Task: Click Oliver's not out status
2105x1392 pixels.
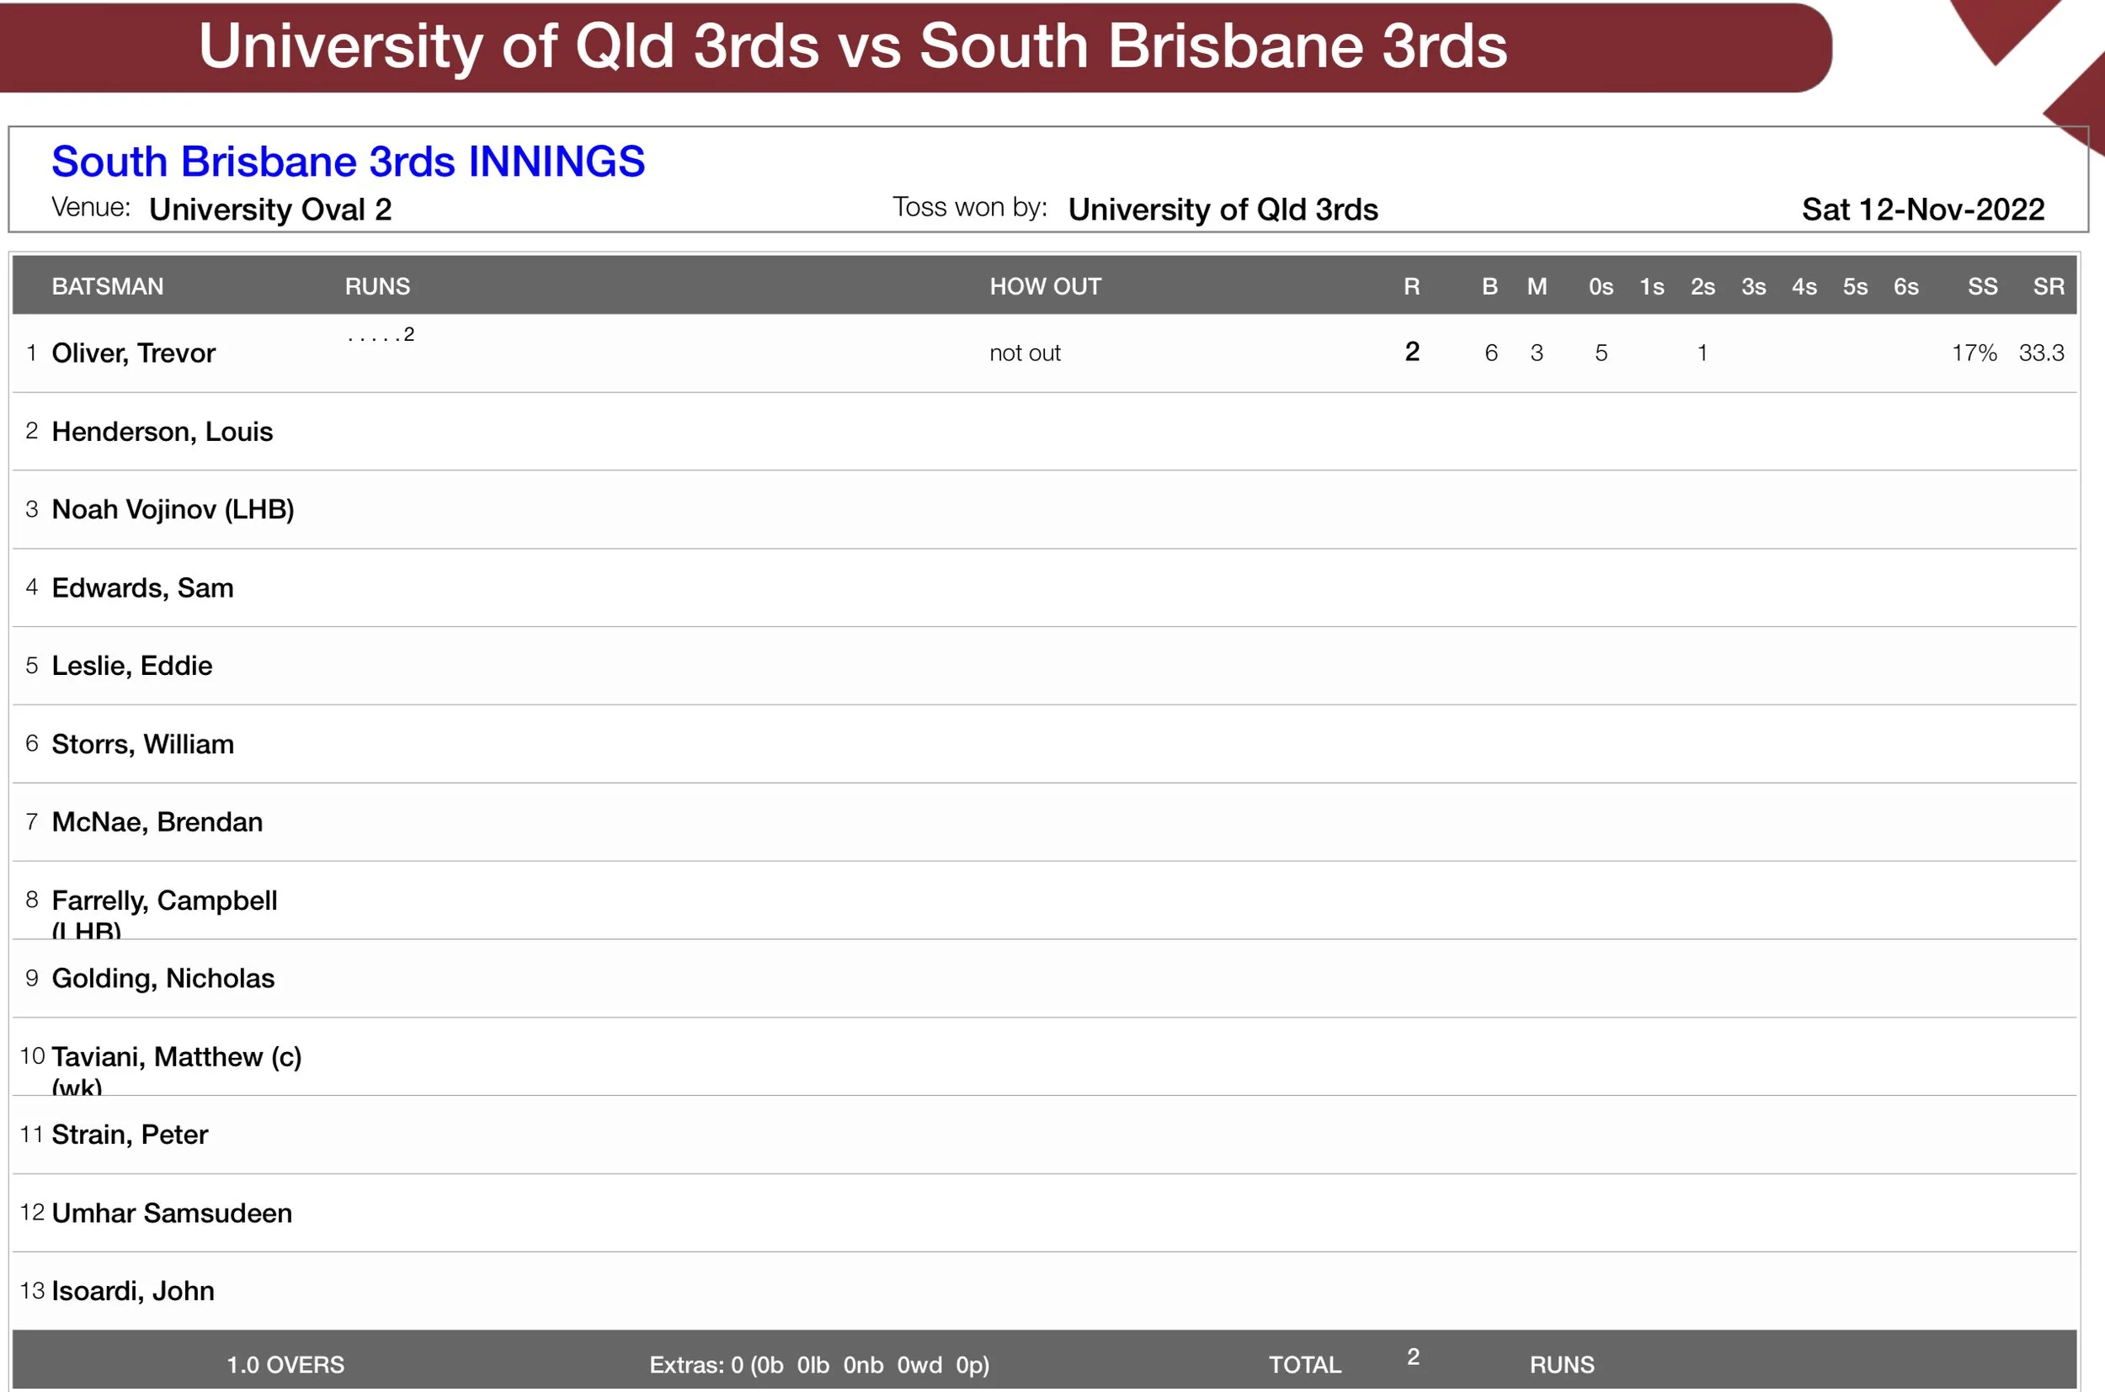Action: point(1024,353)
